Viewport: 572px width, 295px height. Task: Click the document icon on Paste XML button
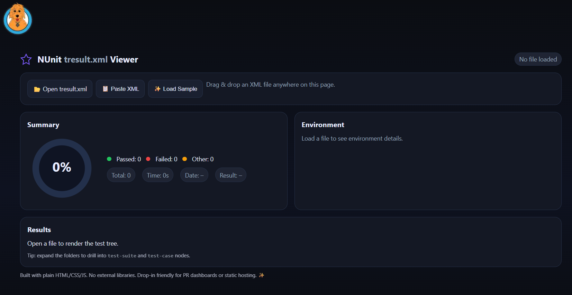[105, 89]
